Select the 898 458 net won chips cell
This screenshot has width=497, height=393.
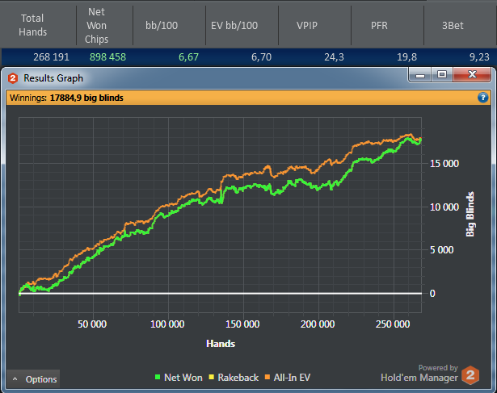tap(103, 57)
